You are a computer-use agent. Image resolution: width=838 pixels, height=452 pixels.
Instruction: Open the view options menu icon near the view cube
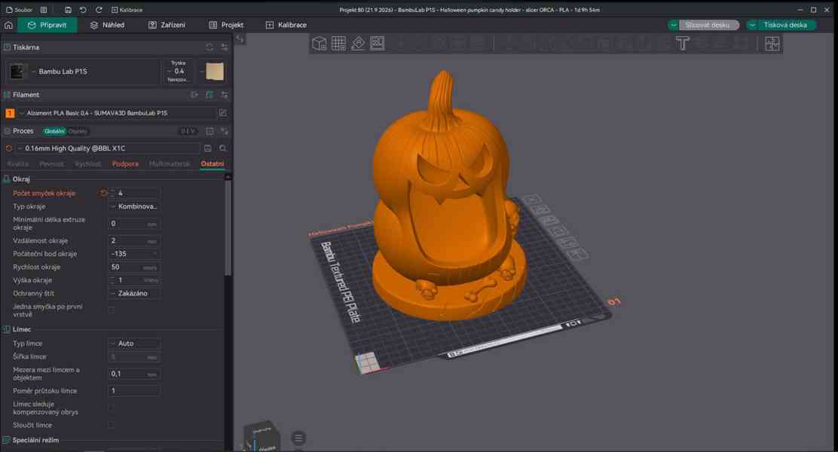[298, 438]
